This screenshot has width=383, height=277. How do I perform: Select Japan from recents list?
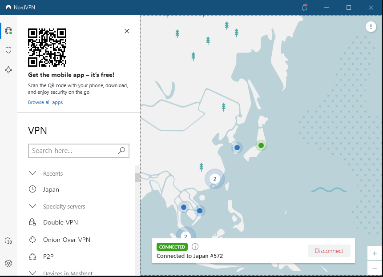(x=51, y=189)
